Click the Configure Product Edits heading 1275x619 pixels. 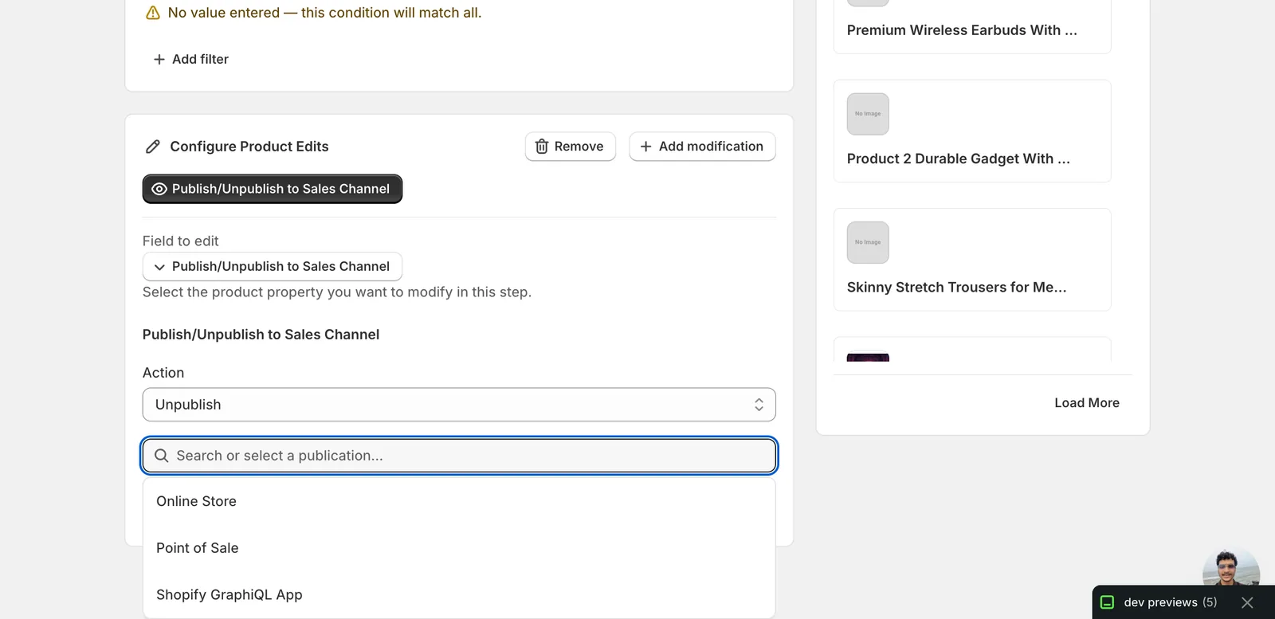pos(249,147)
